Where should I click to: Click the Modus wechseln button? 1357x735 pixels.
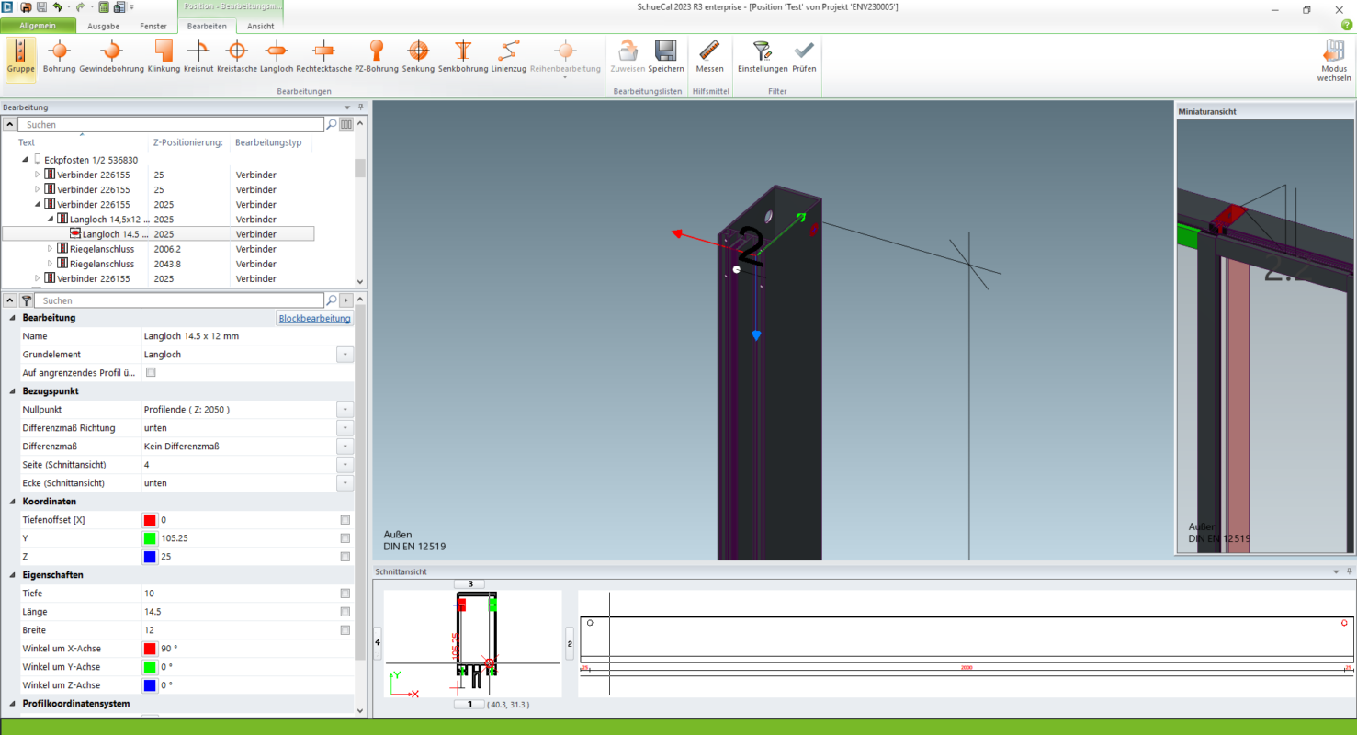1334,59
